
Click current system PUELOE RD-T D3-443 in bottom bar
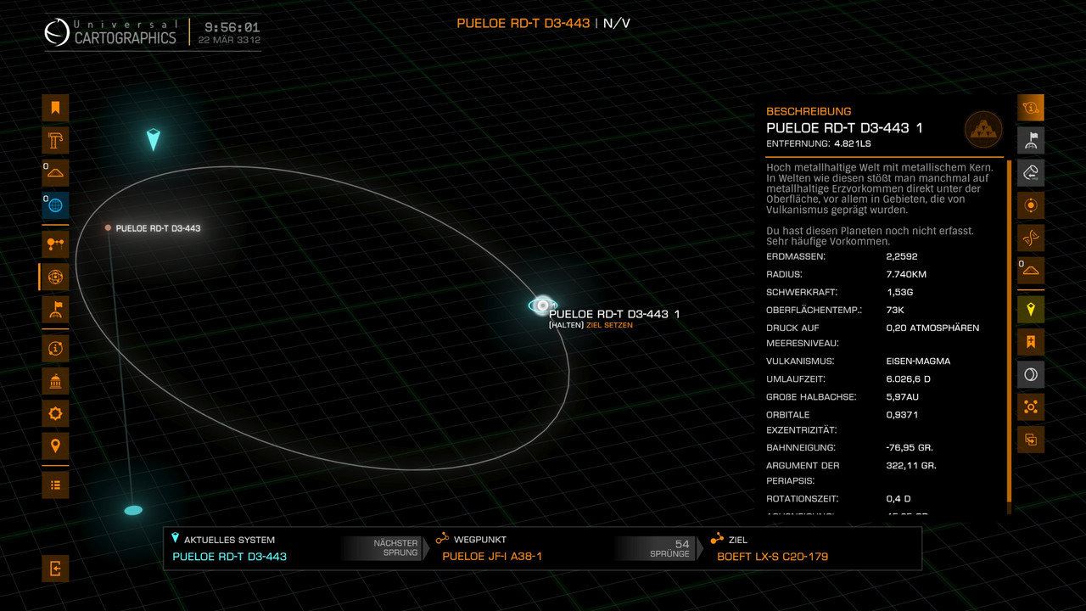pyautogui.click(x=229, y=557)
